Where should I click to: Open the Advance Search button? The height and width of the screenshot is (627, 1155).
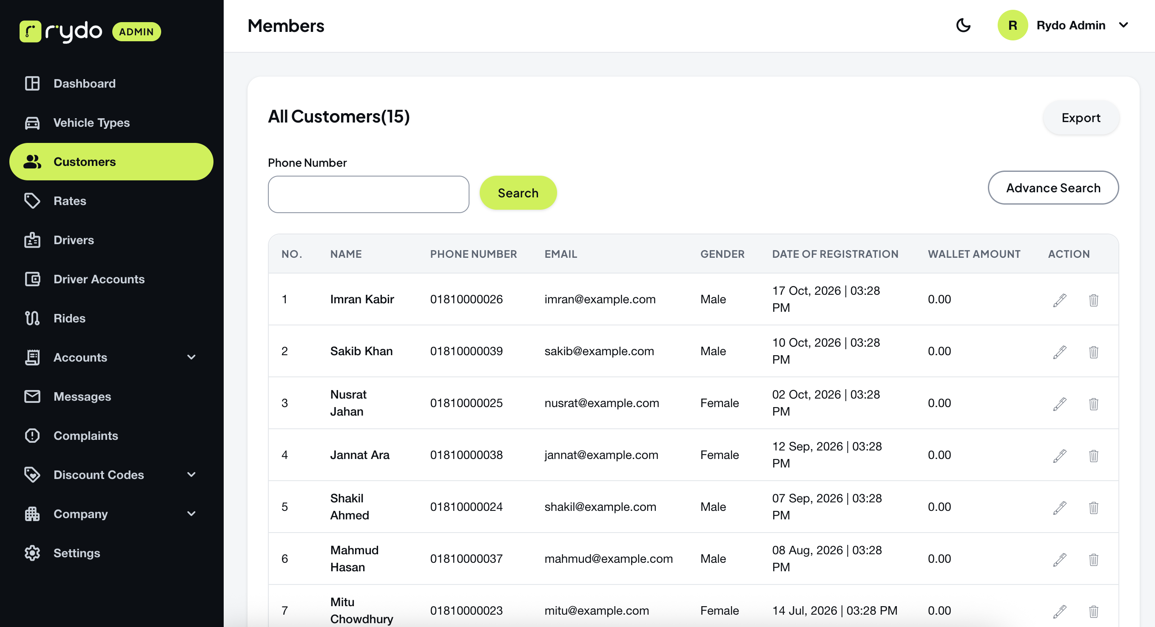[x=1053, y=188]
